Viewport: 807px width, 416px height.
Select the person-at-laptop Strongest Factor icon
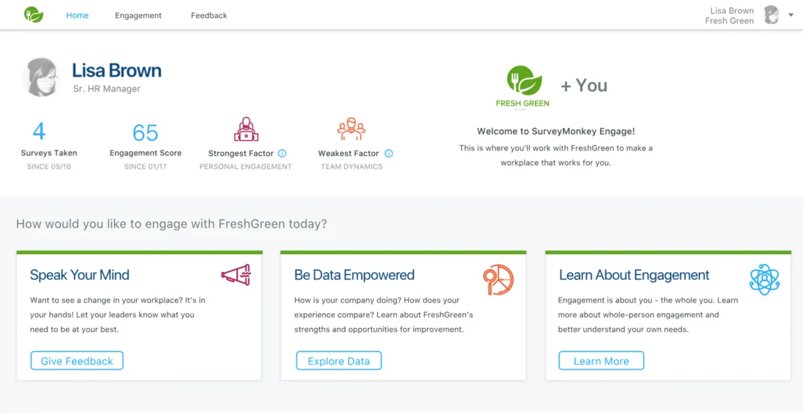pos(245,129)
